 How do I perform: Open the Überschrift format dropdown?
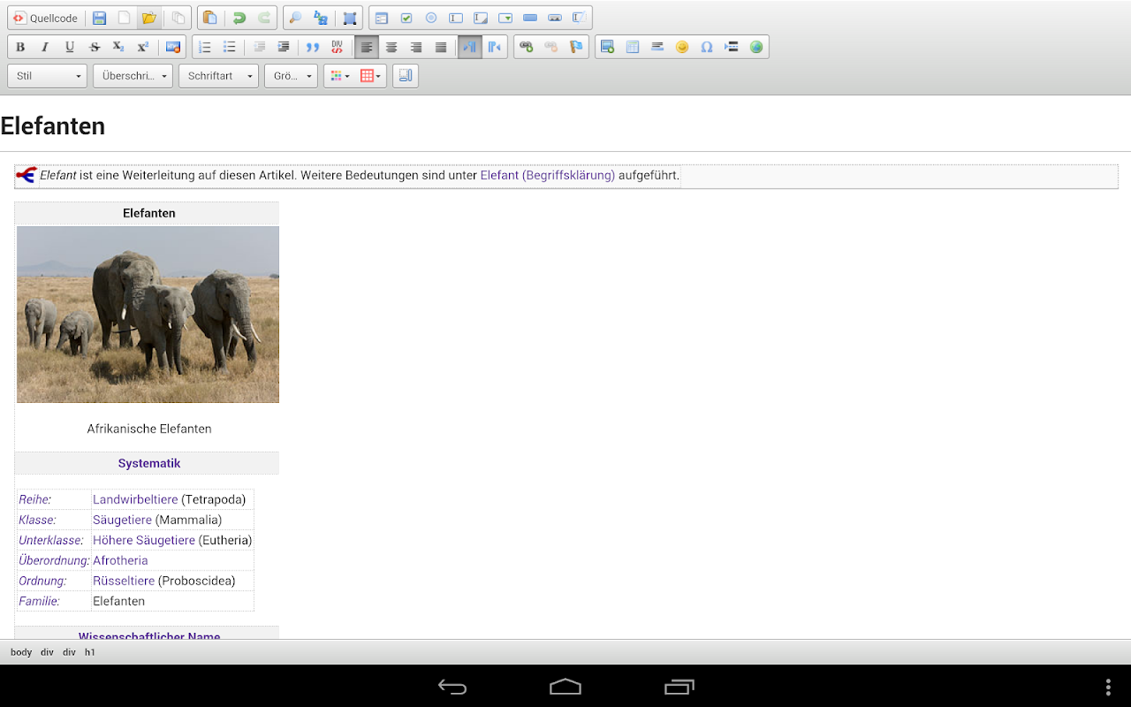133,76
